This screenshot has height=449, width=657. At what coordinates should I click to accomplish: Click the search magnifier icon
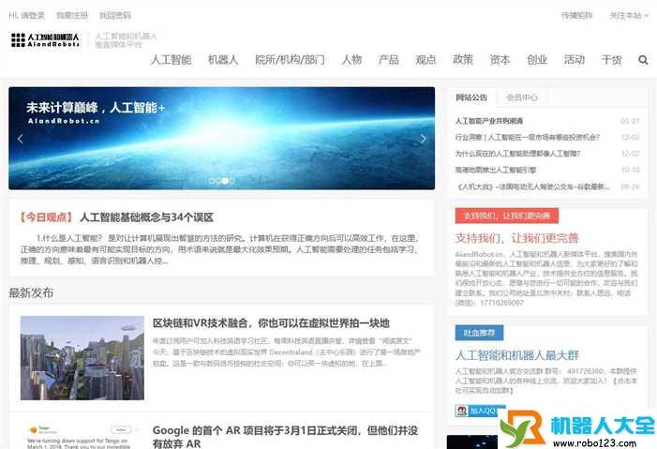point(643,60)
